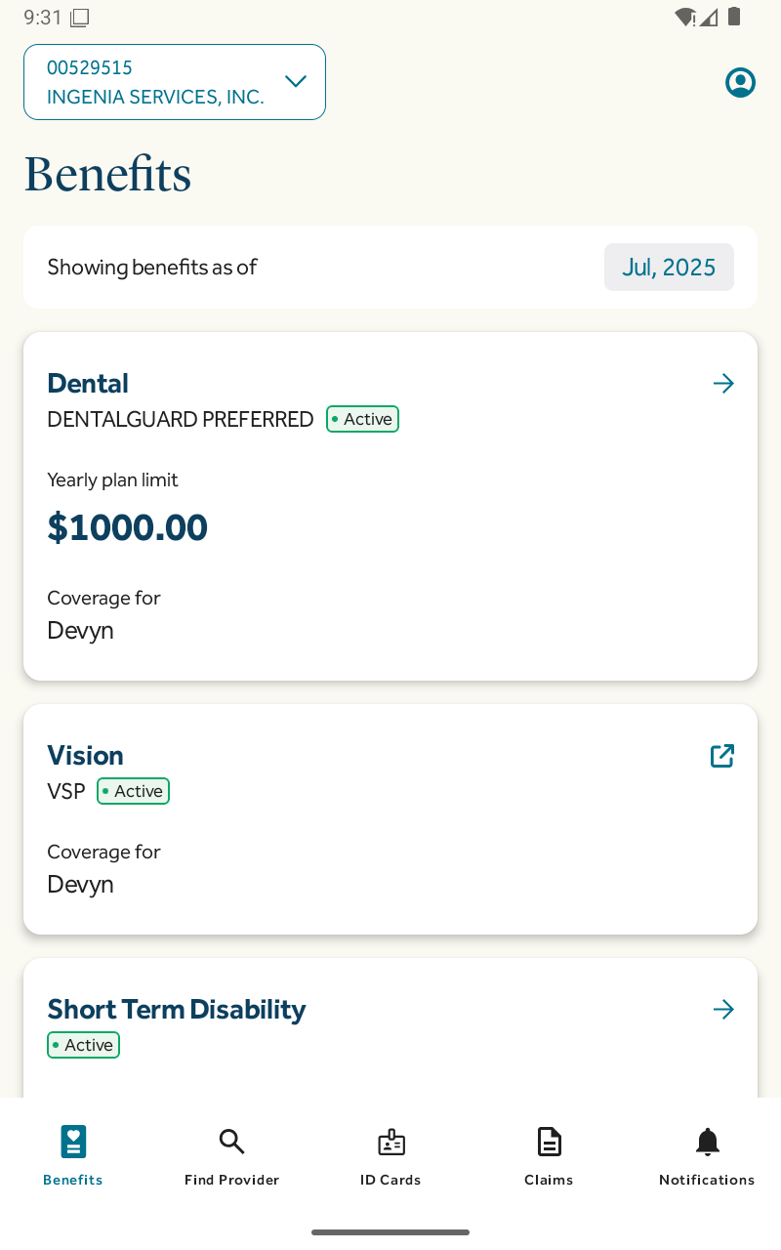Switch to the Claims tab label
The height and width of the screenshot is (1250, 781).
point(549,1180)
